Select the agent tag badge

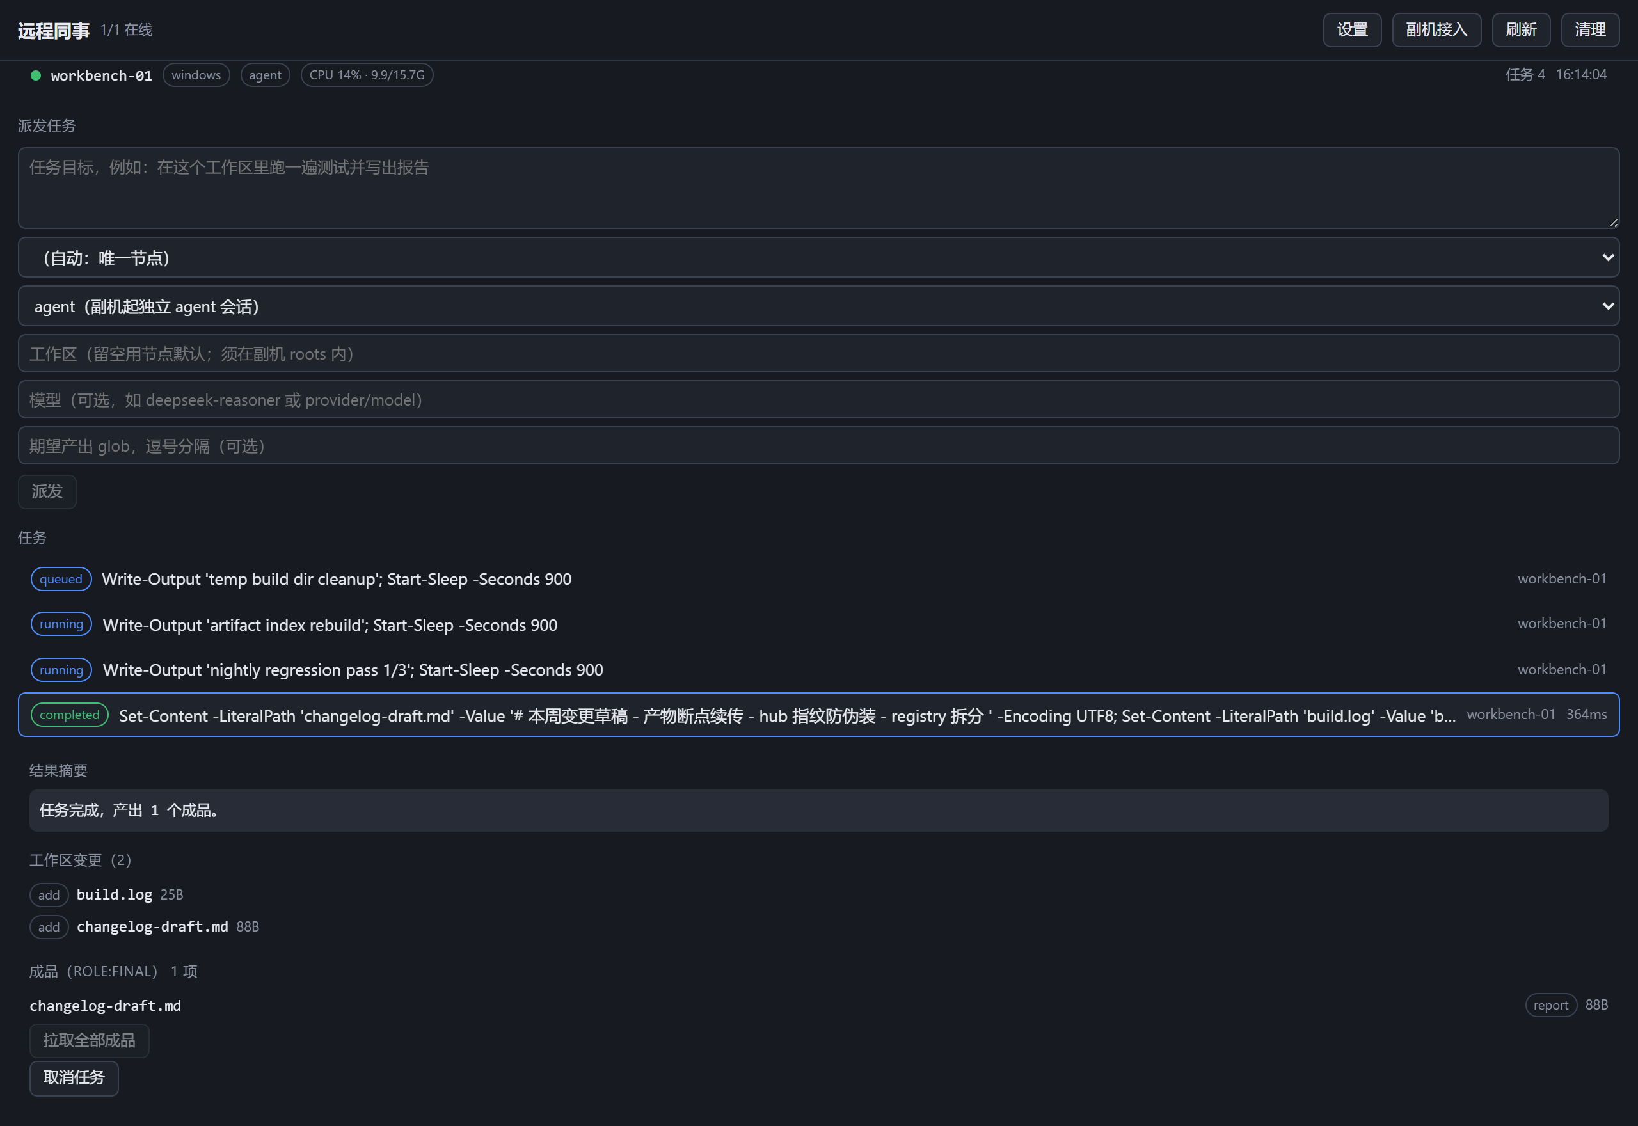click(x=266, y=75)
